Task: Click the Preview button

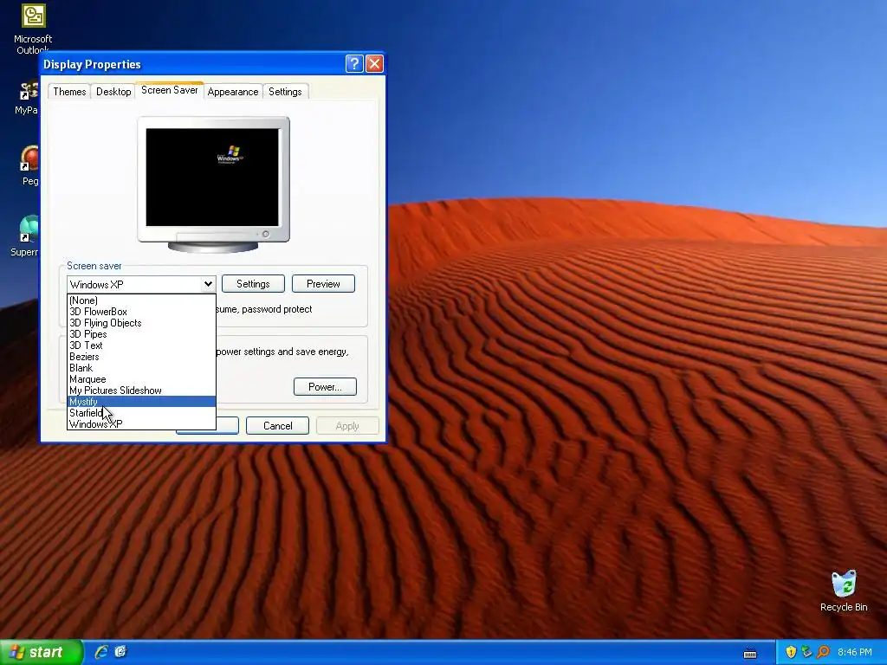Action: [323, 284]
